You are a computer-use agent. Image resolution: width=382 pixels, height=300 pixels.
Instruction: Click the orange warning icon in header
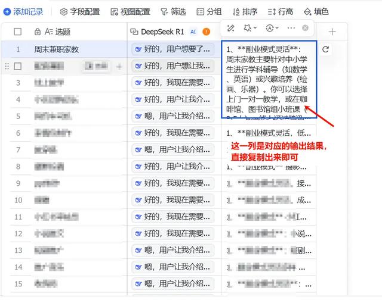coord(207,32)
